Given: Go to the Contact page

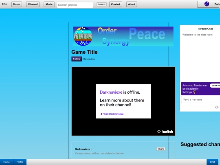Looking at the screenshot, I should pyautogui.click(x=116, y=4).
